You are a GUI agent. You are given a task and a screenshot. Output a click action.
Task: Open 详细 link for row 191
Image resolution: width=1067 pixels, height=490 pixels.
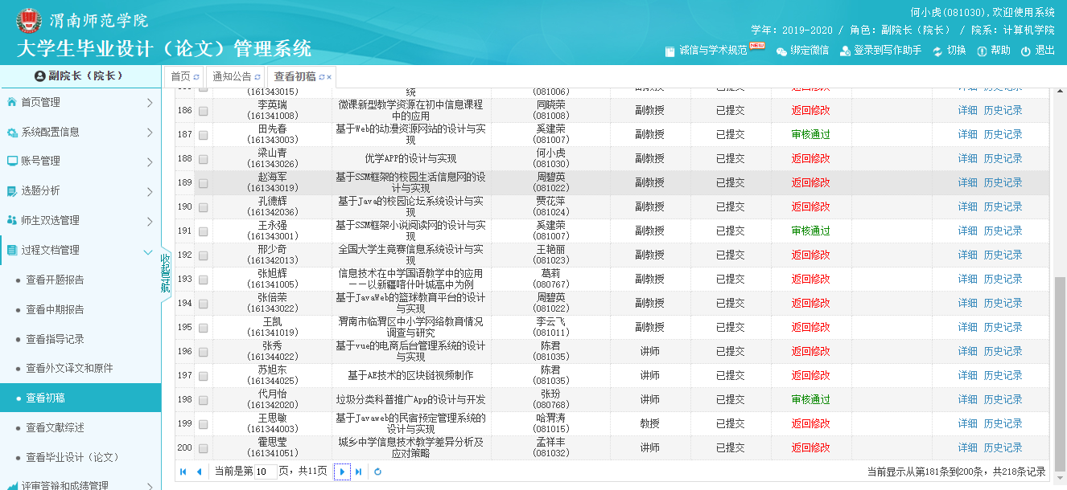[x=967, y=231]
